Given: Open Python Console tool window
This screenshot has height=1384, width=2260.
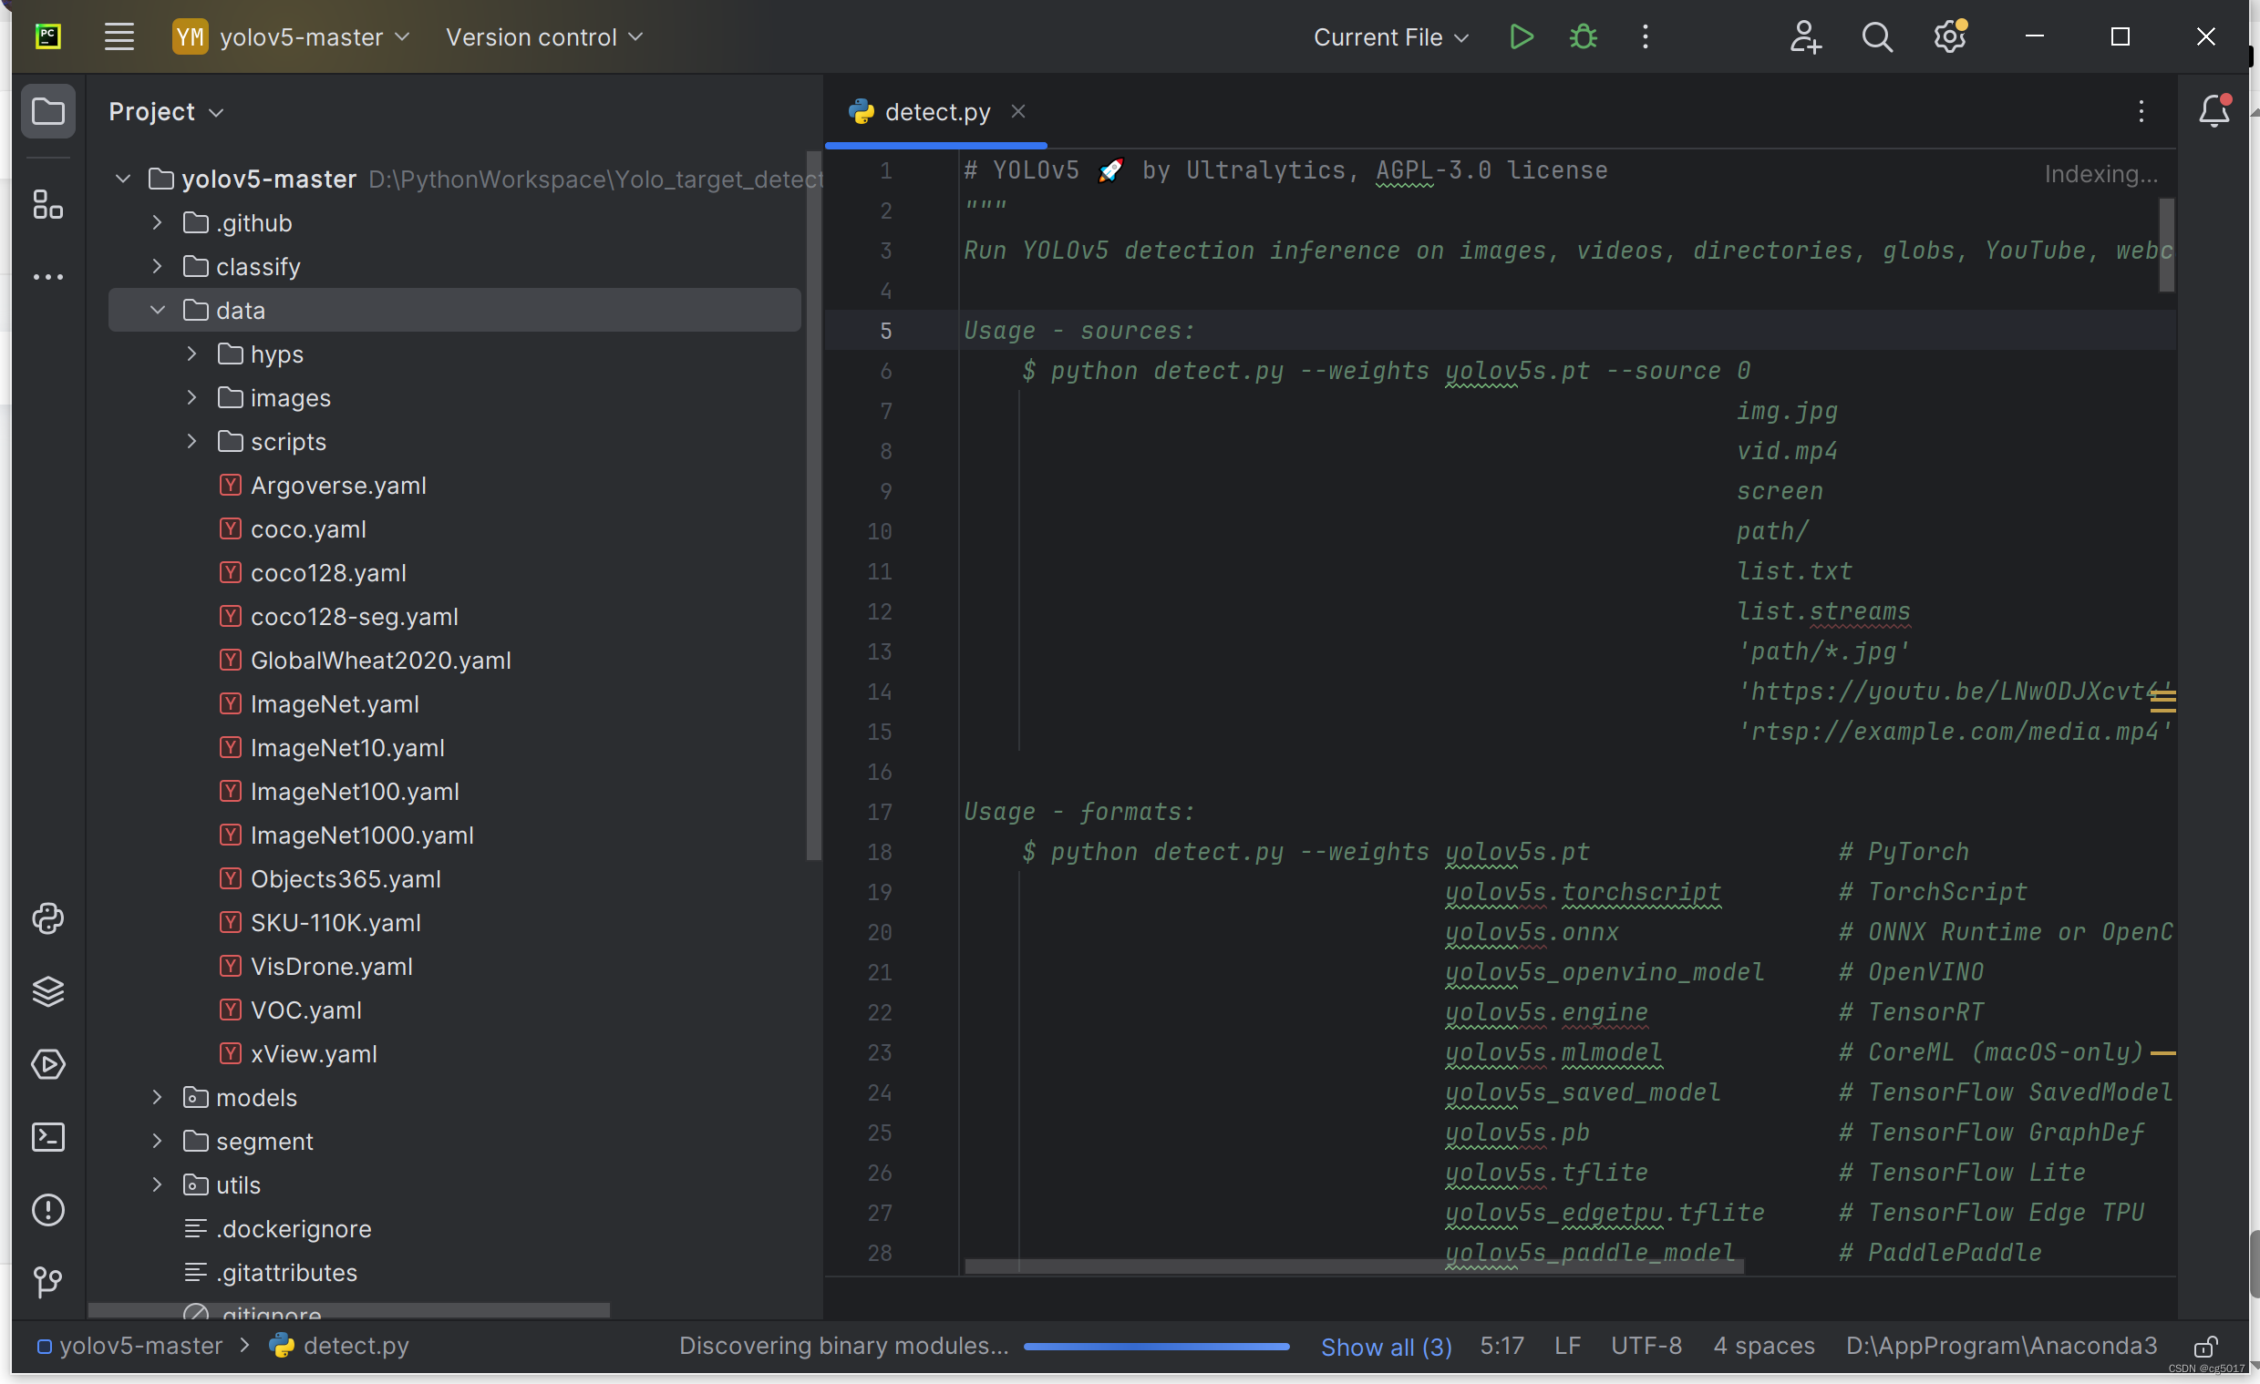Looking at the screenshot, I should pos(47,918).
